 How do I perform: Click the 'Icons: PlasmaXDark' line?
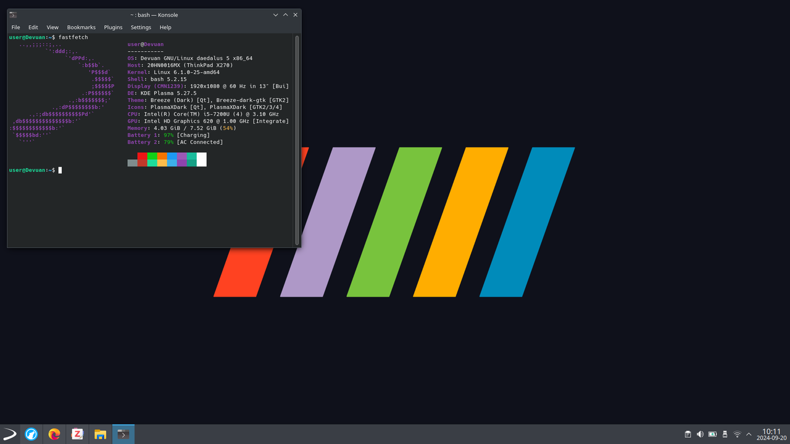coord(205,107)
